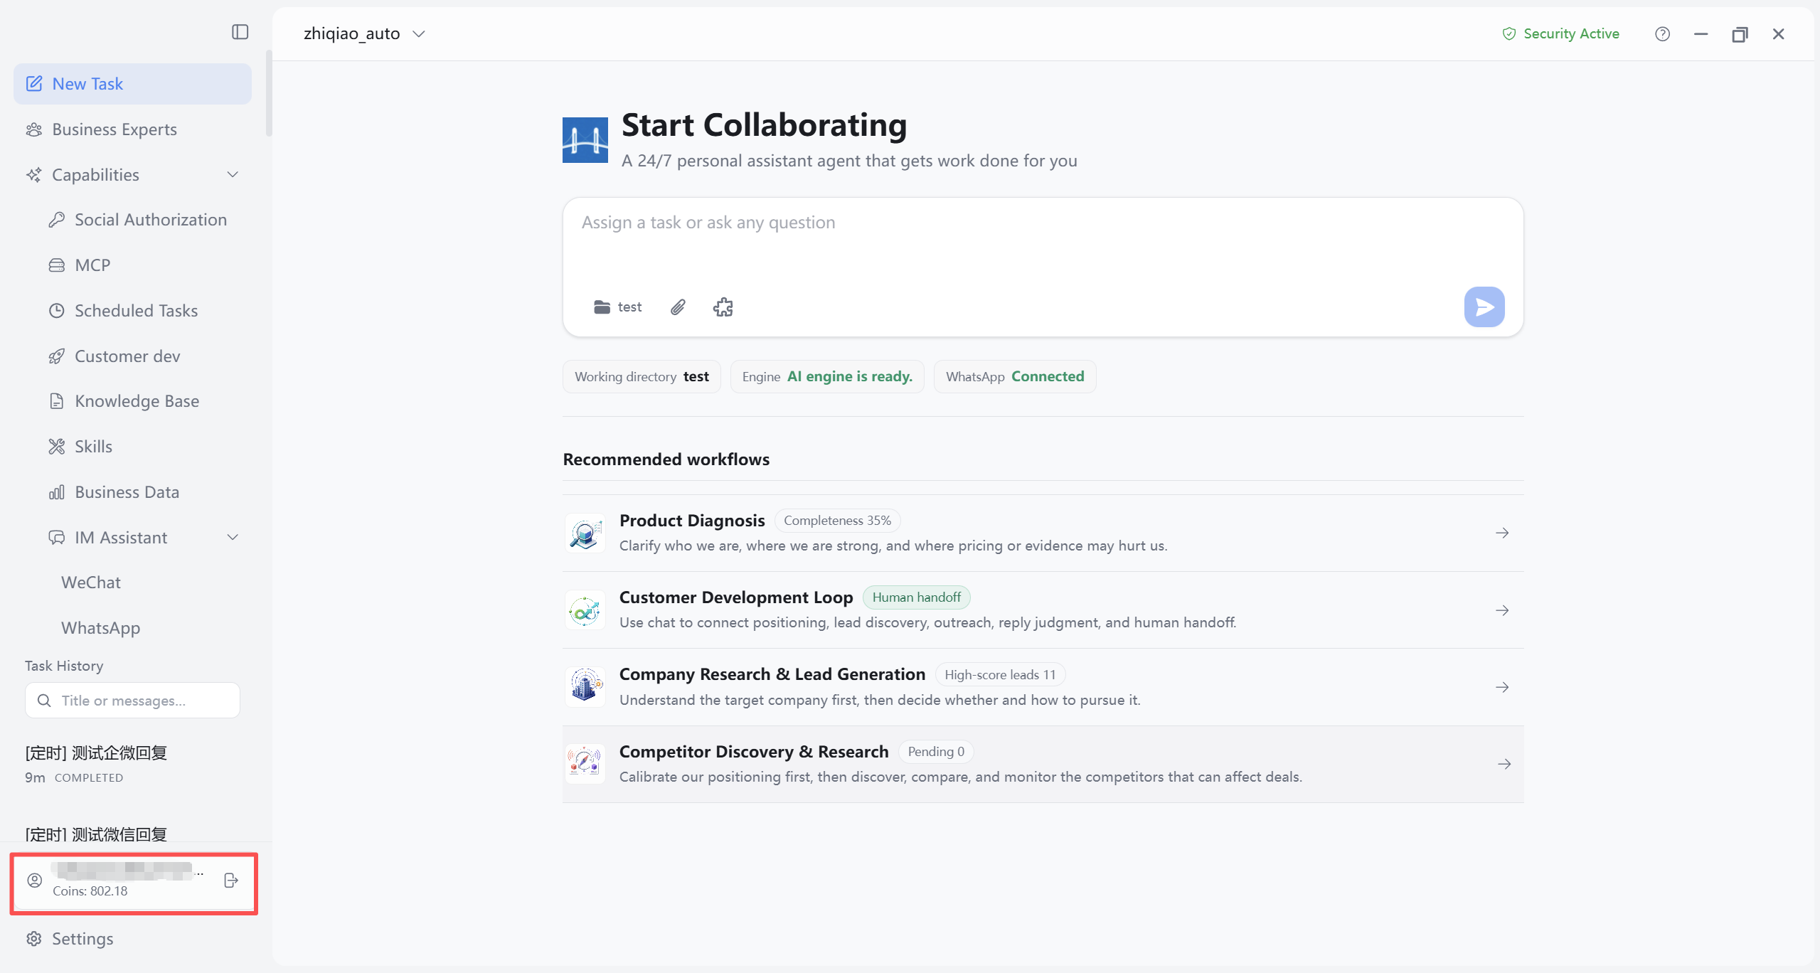This screenshot has height=973, width=1820.
Task: Click Business Data bar-chart icon
Action: pyautogui.click(x=57, y=492)
